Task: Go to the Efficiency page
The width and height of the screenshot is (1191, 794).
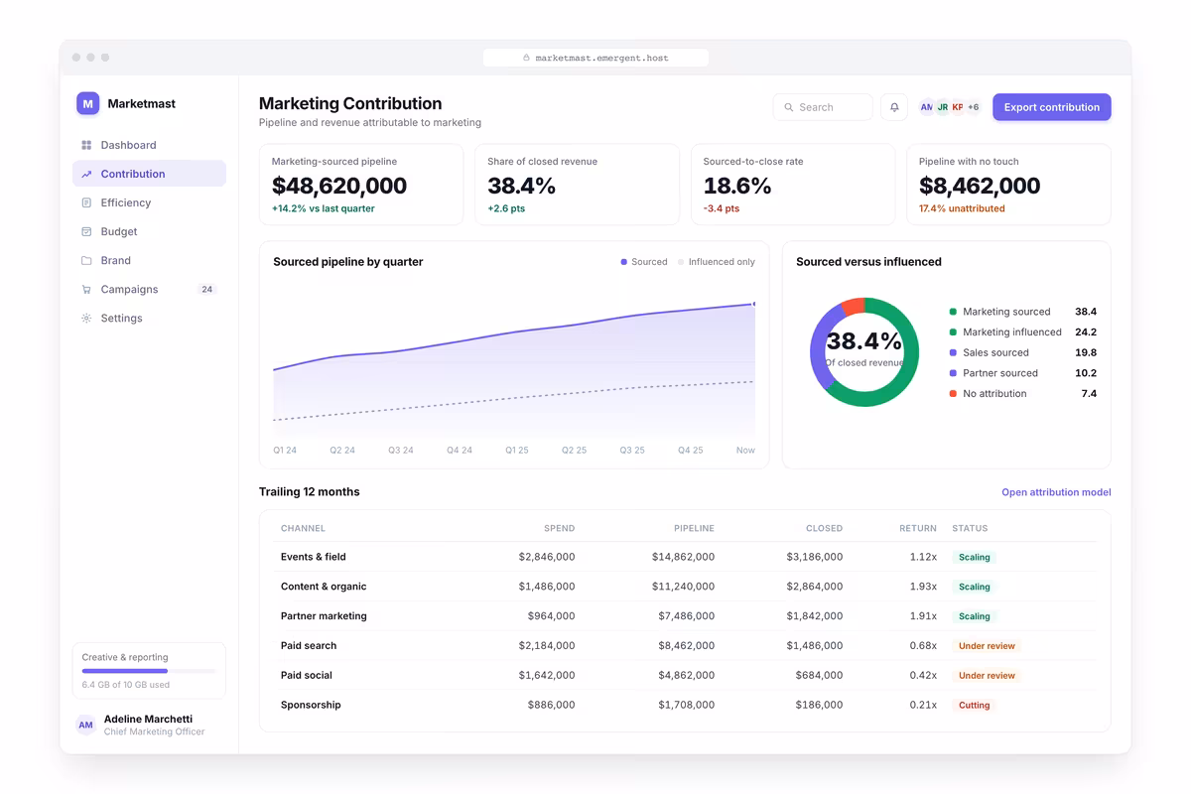Action: click(149, 202)
